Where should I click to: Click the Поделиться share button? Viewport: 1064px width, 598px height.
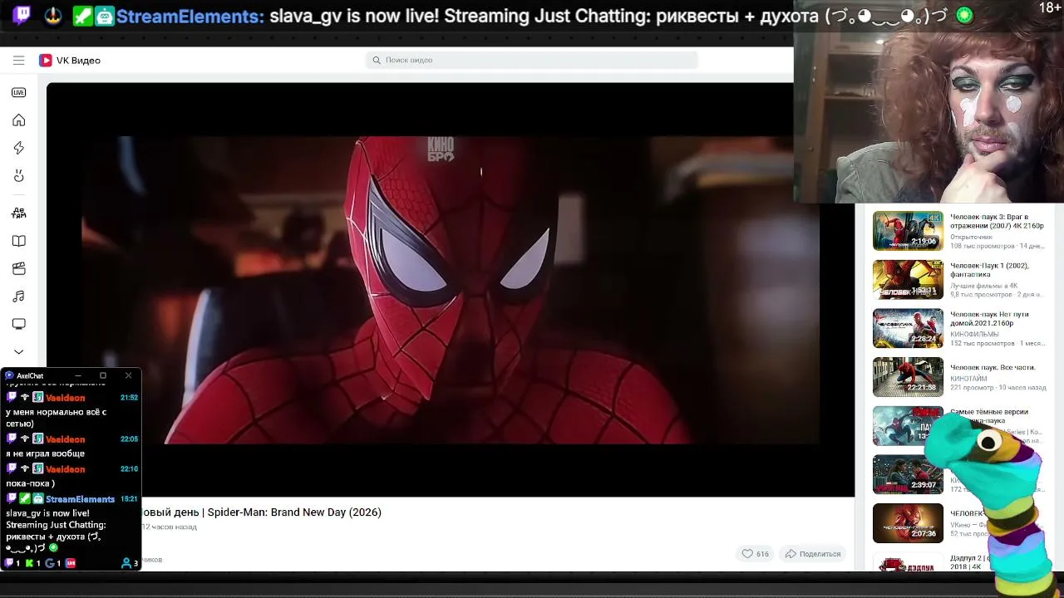813,554
